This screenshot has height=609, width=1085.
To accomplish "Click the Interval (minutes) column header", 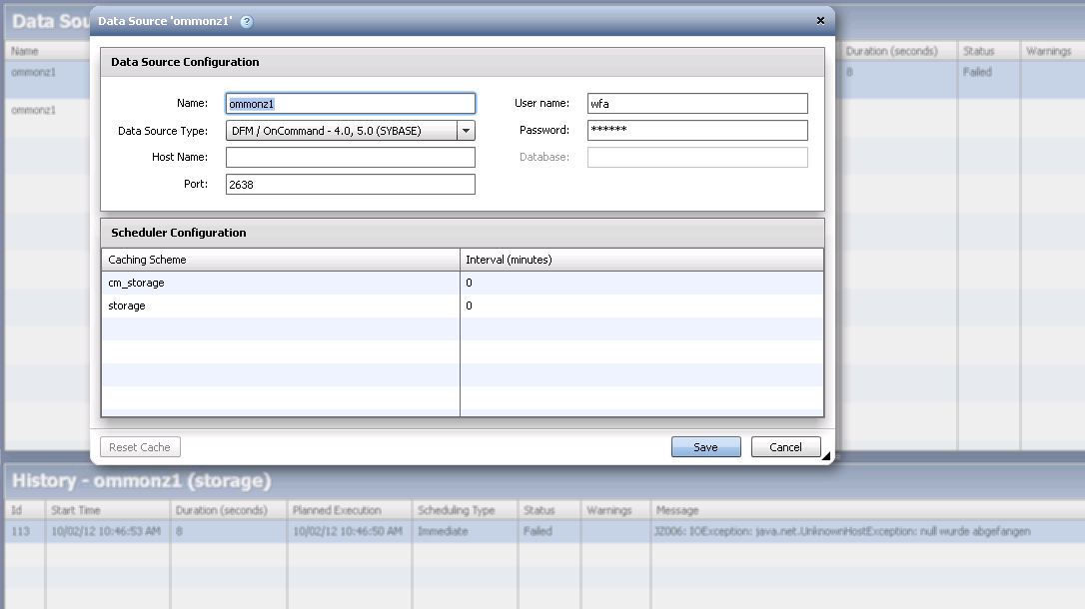I will point(641,260).
